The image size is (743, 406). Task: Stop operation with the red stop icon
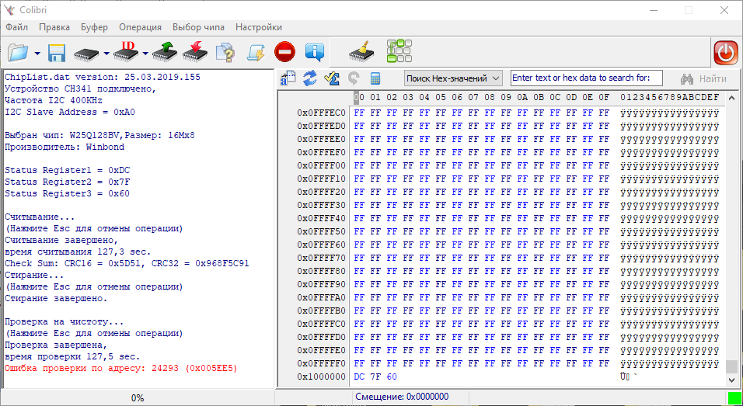pos(284,53)
